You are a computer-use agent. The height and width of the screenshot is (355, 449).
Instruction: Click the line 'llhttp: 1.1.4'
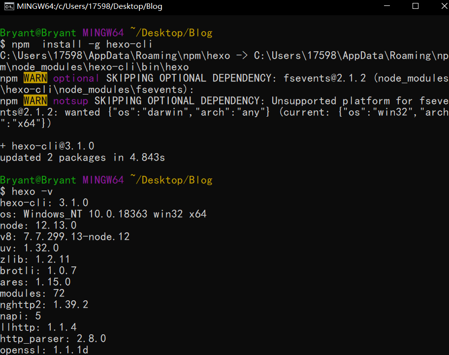pyautogui.click(x=38, y=327)
